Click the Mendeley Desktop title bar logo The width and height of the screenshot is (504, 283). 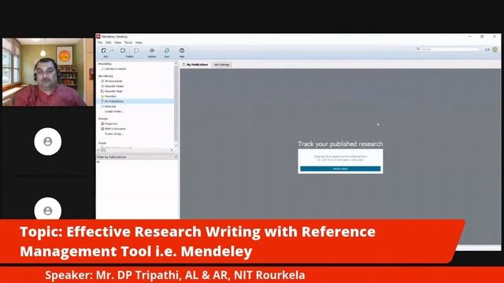coord(98,37)
